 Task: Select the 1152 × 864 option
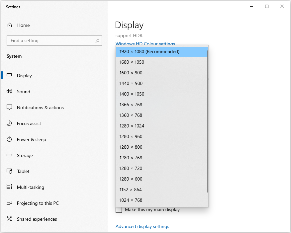[x=162, y=190]
